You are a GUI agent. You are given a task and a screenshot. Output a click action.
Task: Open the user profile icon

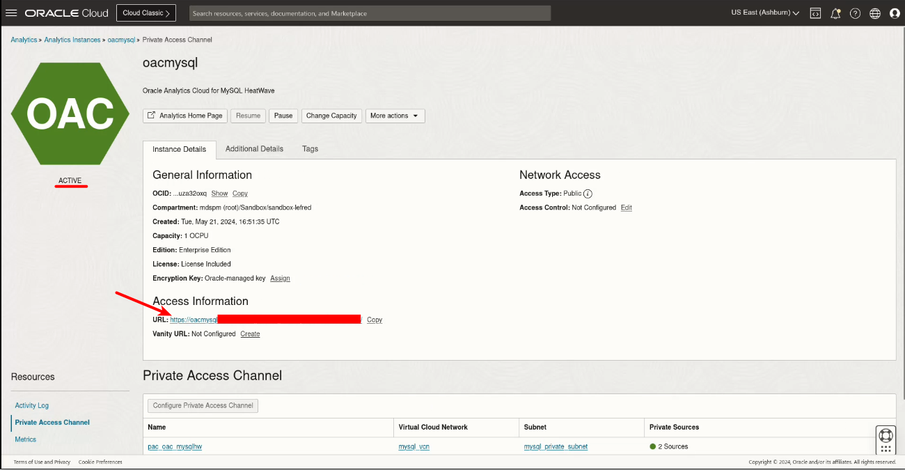click(x=895, y=13)
